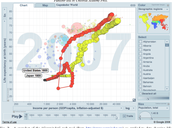
Task: Open the log scale dropdown for x-axis
Action: (x=130, y=108)
